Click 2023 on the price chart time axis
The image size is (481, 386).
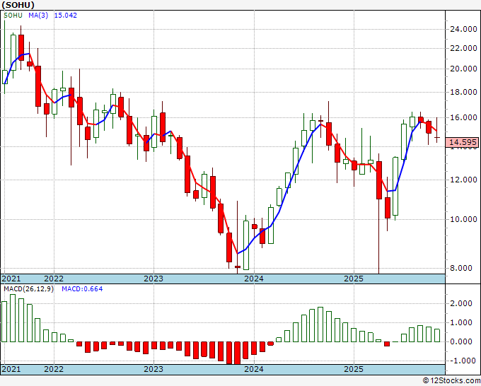153,279
